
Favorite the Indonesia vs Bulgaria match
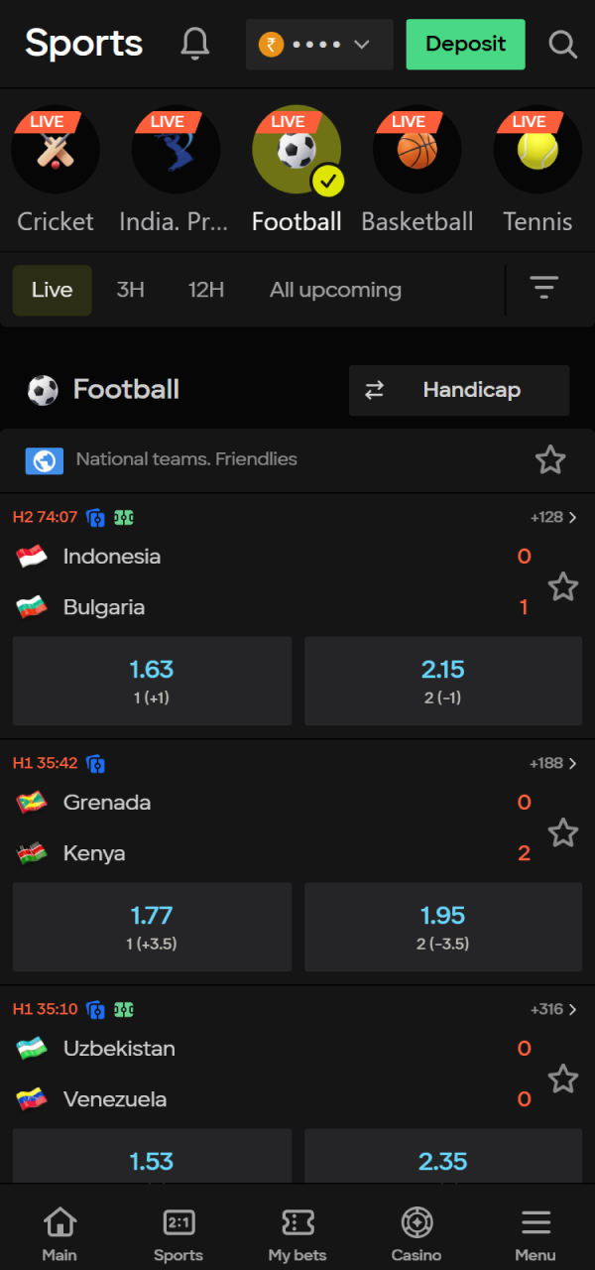(563, 586)
